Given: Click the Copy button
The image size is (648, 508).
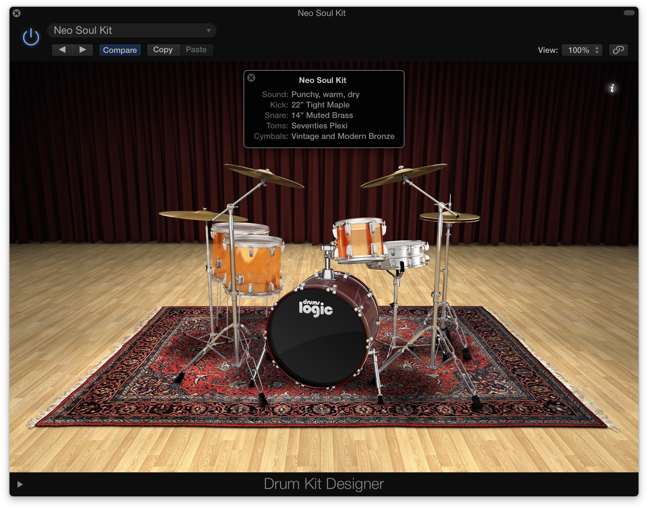Looking at the screenshot, I should 163,50.
